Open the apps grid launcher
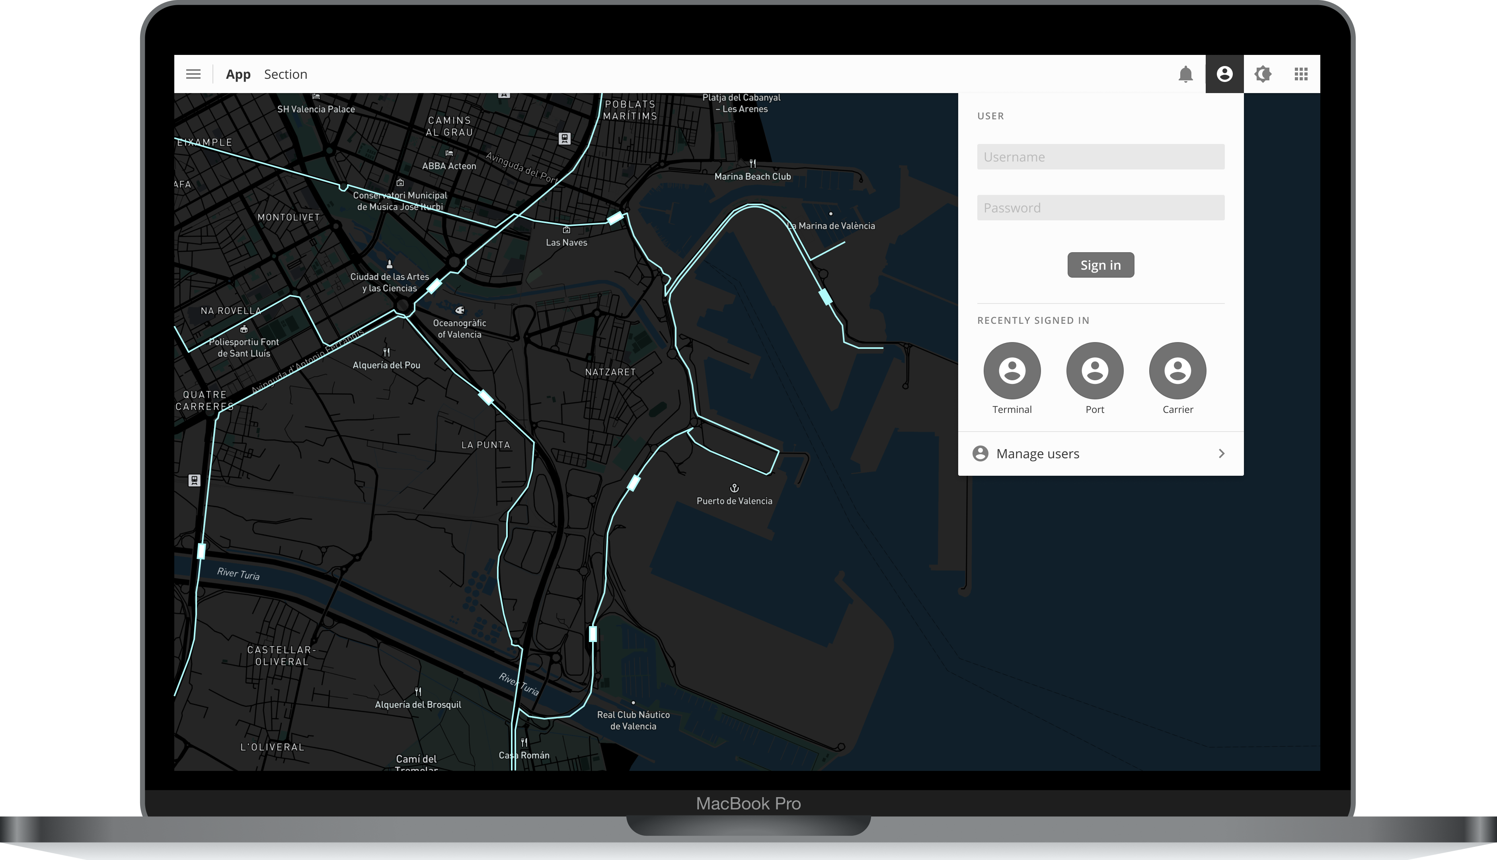Image resolution: width=1497 pixels, height=860 pixels. 1300,74
